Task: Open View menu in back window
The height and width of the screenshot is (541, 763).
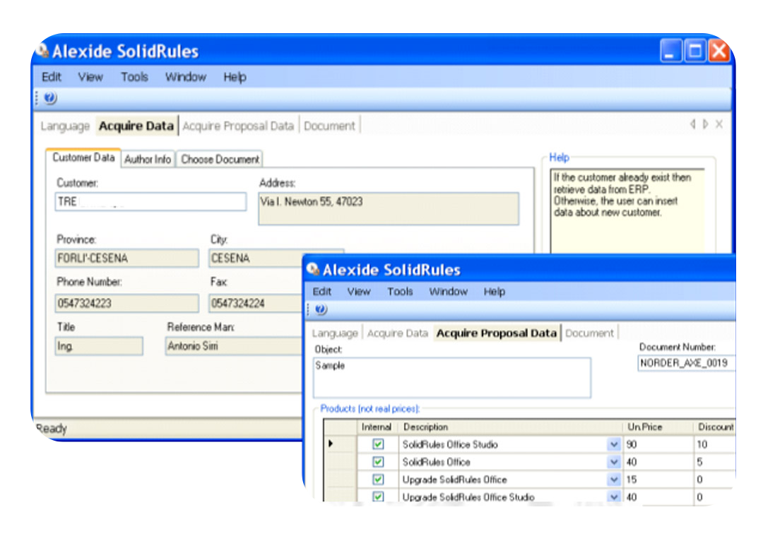Action: point(90,77)
